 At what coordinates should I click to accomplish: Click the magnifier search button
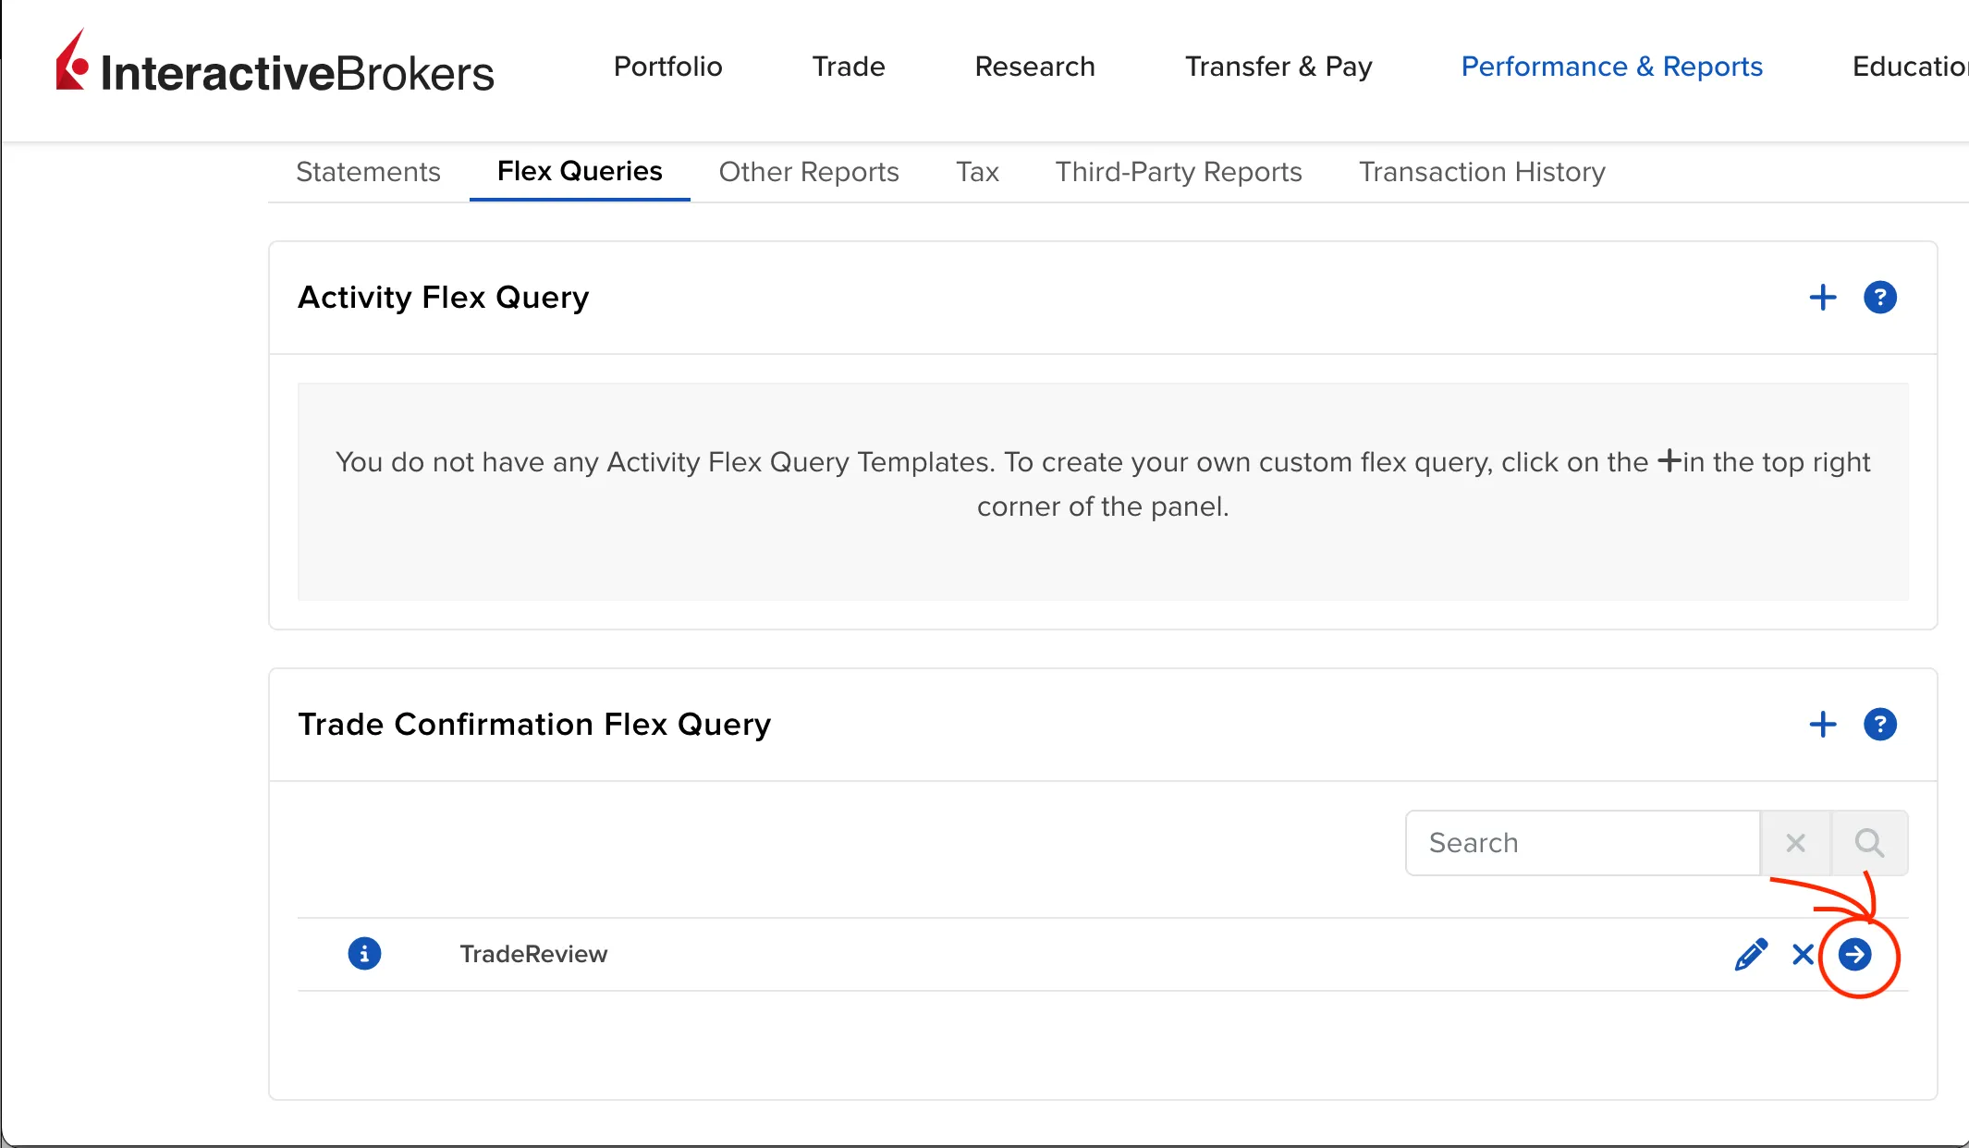(x=1869, y=843)
